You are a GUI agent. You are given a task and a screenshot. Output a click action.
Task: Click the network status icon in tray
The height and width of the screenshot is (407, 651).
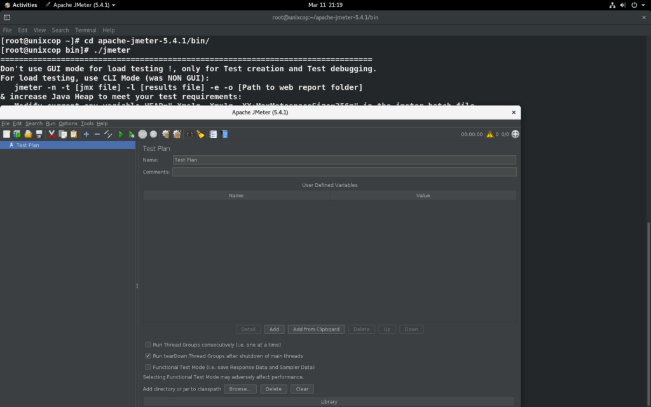[x=612, y=5]
